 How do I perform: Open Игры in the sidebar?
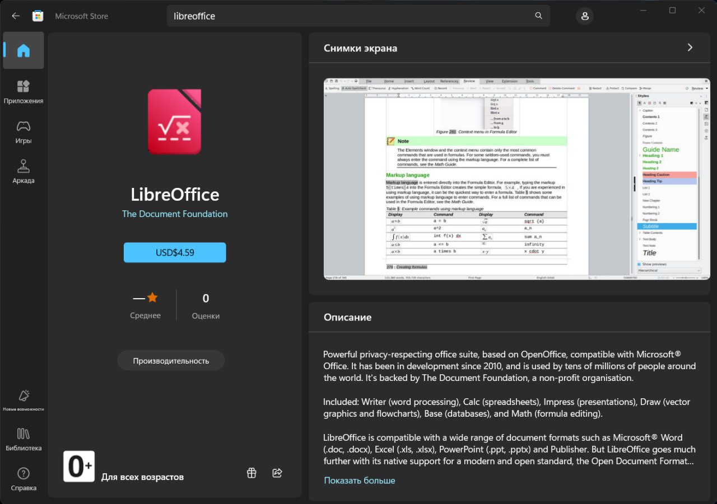(24, 132)
